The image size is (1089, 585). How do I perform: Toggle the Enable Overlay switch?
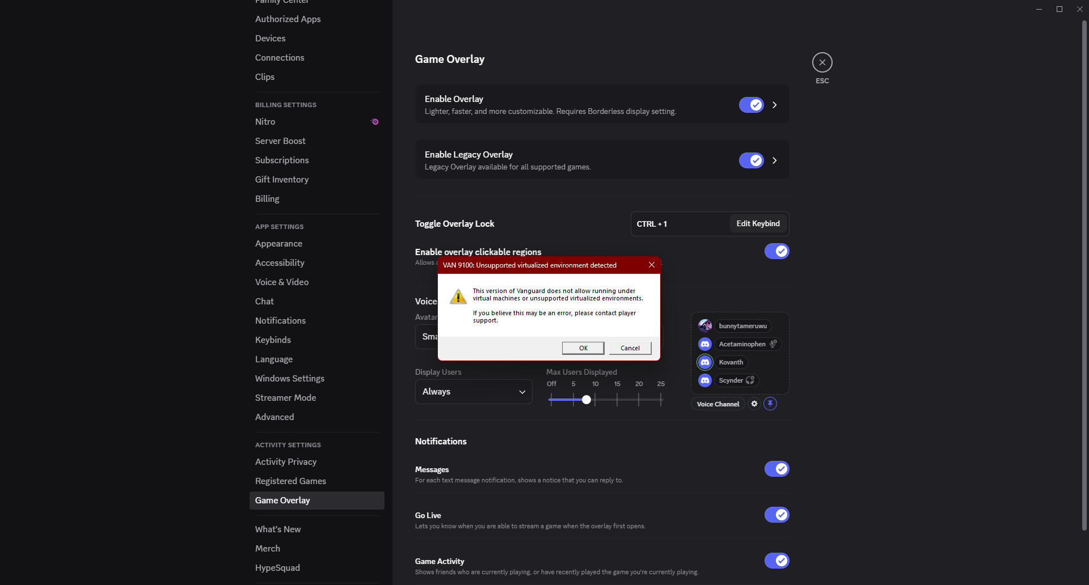(x=752, y=105)
